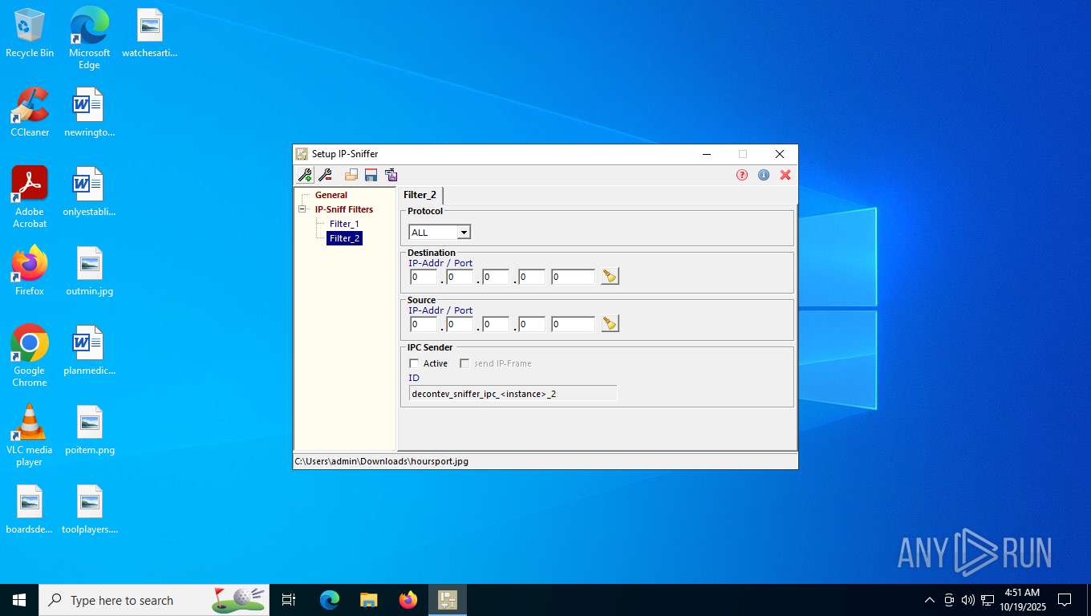
Task: Open Google Chrome desktop shortcut
Action: [x=30, y=356]
